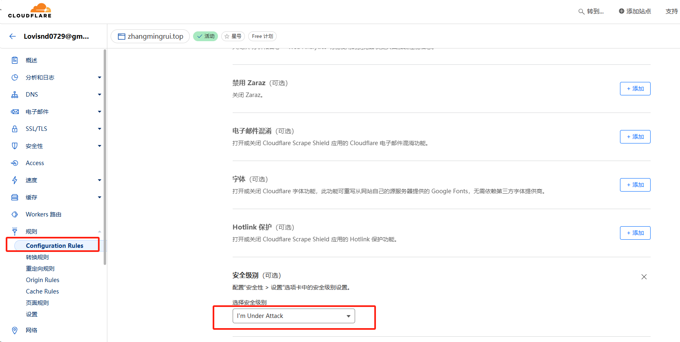680x342 pixels.
Task: Expand the 速度 submenu arrow
Action: pos(99,180)
